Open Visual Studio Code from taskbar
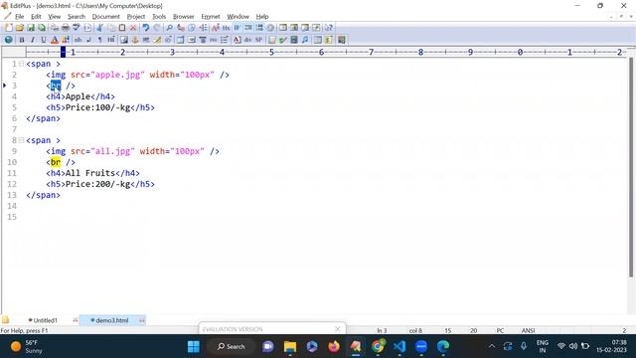Screen dimensions: 636x358 pos(399,347)
